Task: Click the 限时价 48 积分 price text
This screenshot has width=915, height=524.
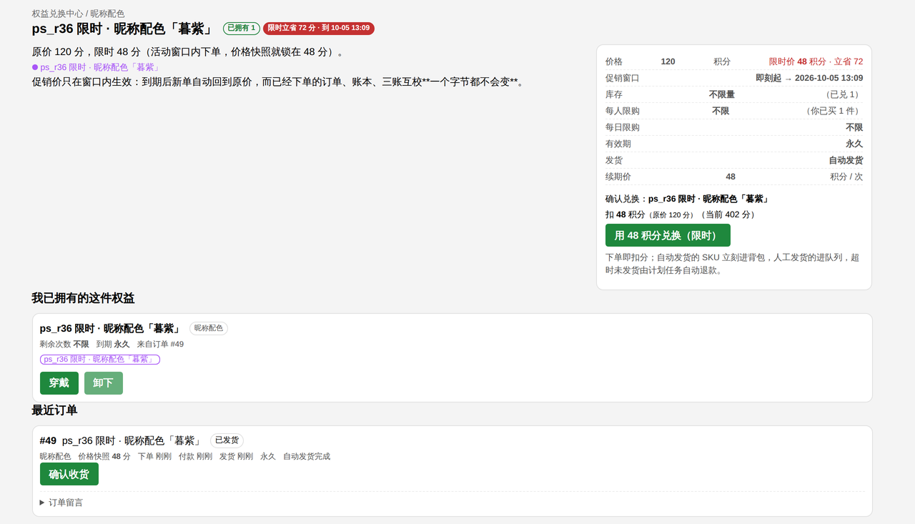Action: 797,61
